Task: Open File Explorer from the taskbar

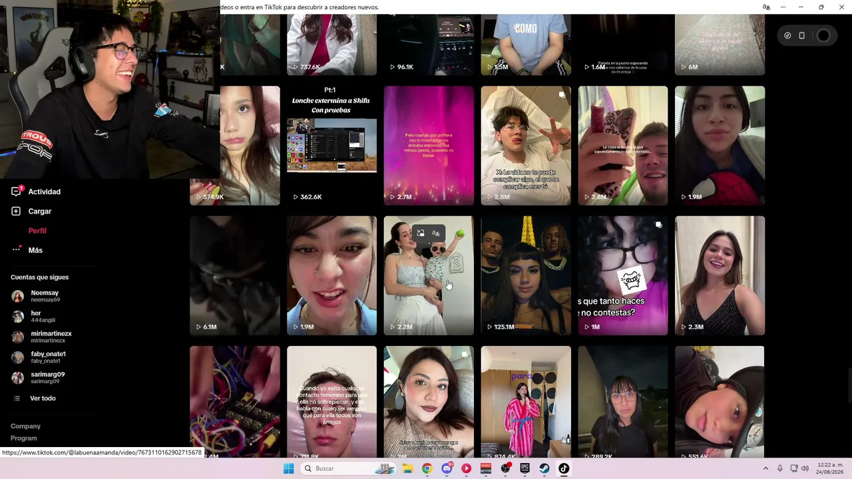Action: [x=407, y=468]
